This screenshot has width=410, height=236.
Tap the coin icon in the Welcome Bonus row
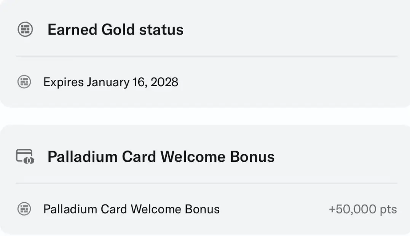[x=24, y=209]
